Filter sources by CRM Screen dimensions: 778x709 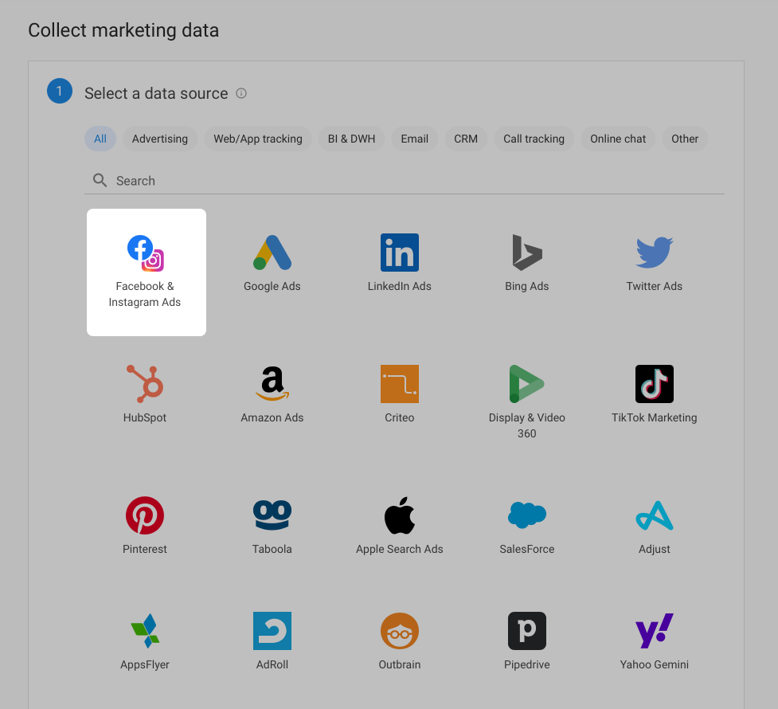(x=466, y=139)
